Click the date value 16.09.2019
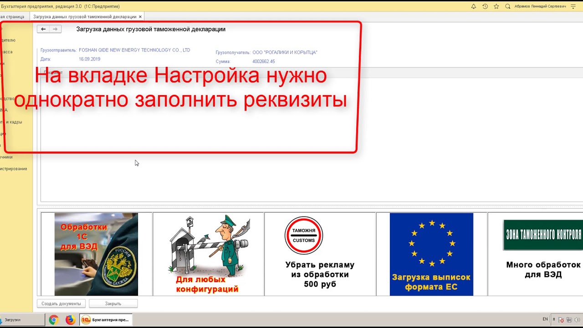 tap(89, 59)
